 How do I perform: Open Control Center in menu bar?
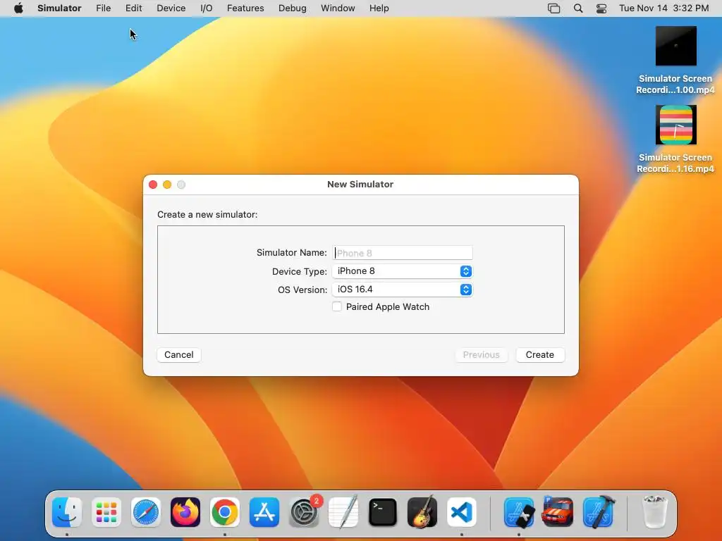pos(601,8)
